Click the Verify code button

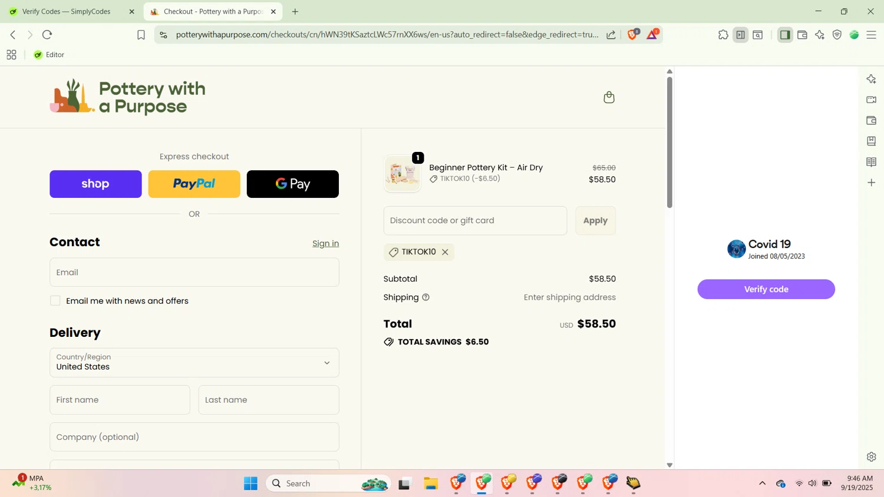[766, 289]
